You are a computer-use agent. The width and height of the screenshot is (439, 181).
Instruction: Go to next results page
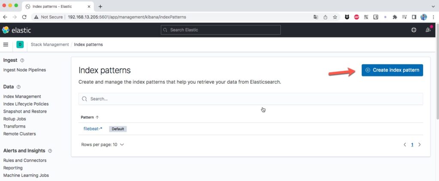[x=419, y=145]
